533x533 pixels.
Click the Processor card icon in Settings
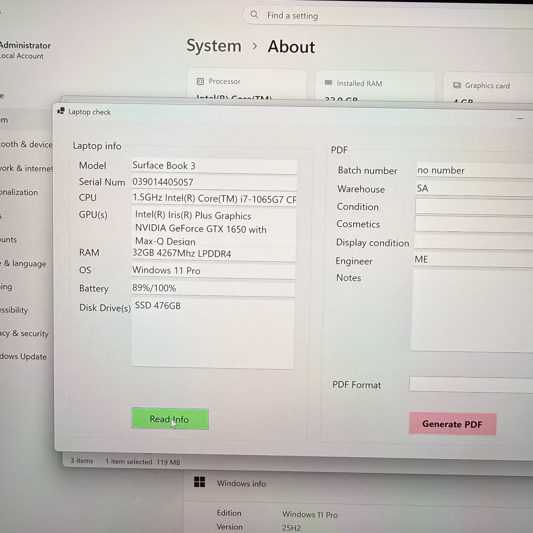click(200, 81)
